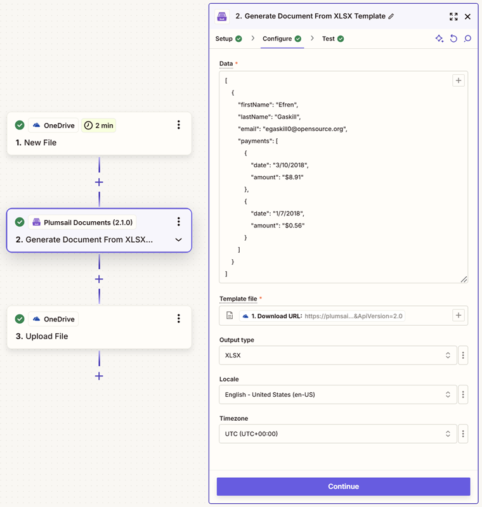Click the document icon in Template file field
This screenshot has width=482, height=507.
[x=230, y=315]
